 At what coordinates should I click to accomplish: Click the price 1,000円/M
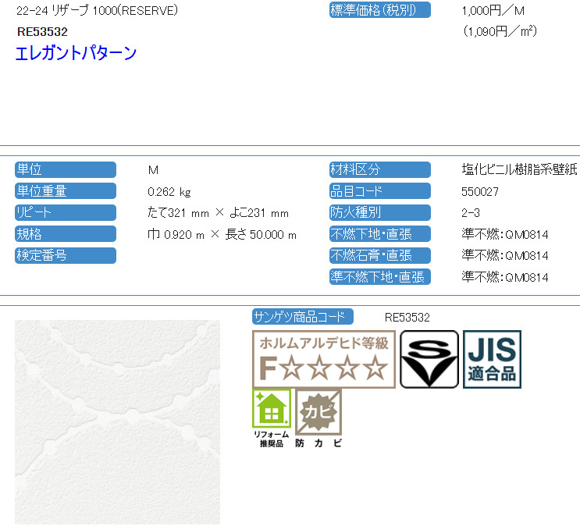[x=493, y=11]
